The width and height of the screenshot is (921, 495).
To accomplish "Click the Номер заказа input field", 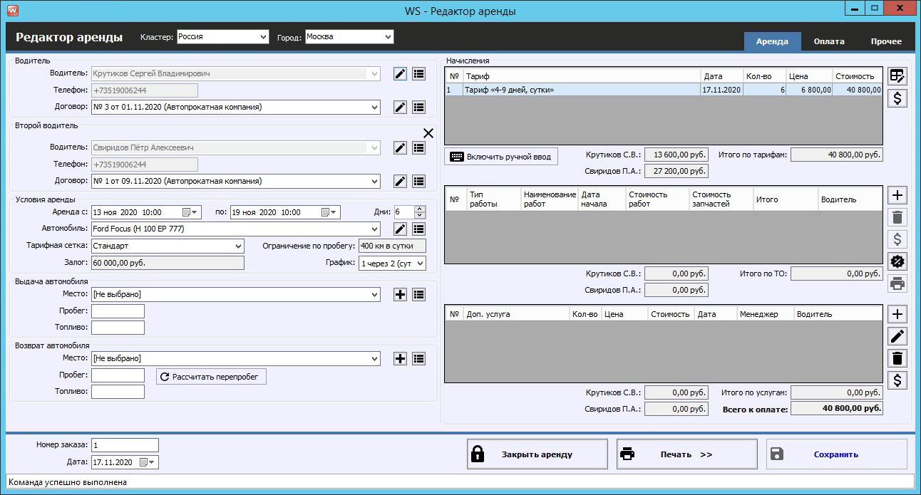I will (x=125, y=445).
